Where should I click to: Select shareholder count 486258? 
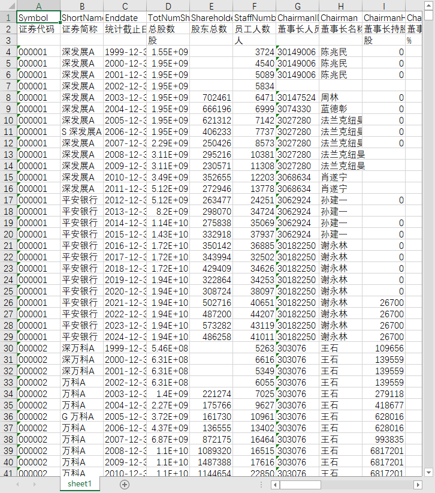(x=211, y=336)
